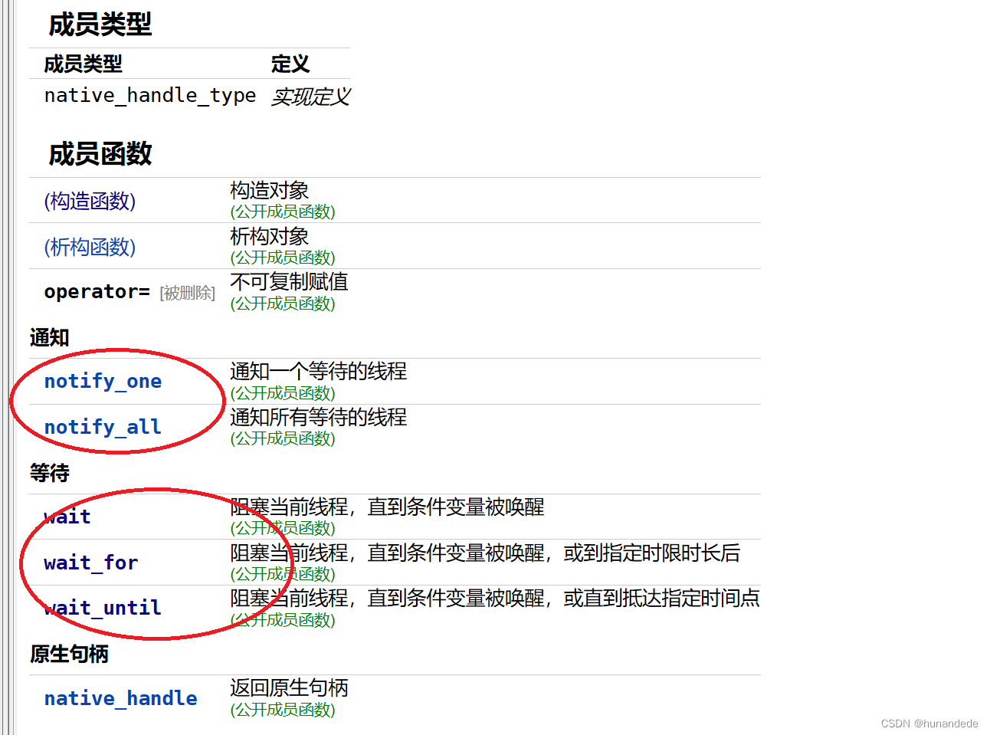Click the 不可复制赋值 description text
The image size is (990, 735).
pos(289,282)
